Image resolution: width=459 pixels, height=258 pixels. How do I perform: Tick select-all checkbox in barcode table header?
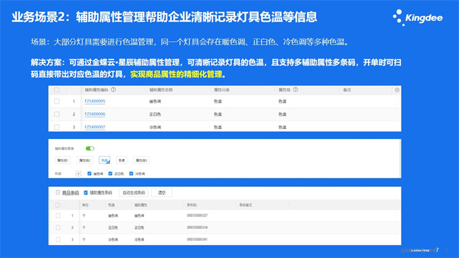tap(57, 205)
